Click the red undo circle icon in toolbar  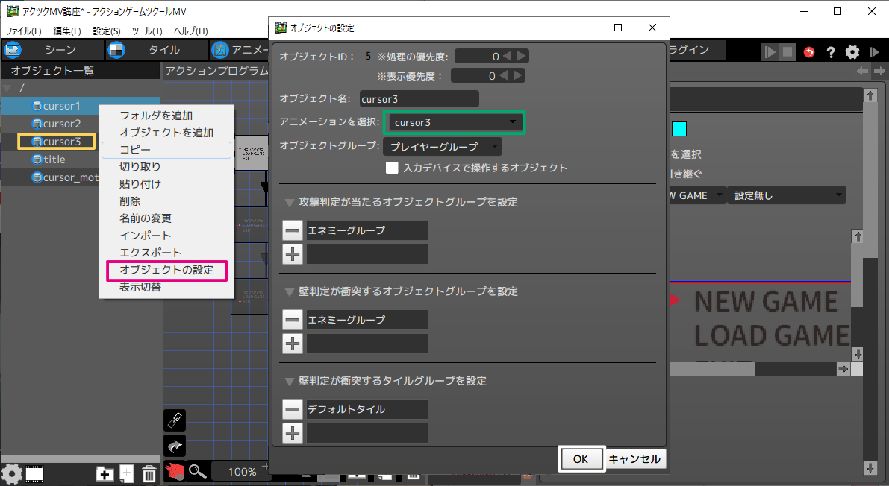point(810,52)
